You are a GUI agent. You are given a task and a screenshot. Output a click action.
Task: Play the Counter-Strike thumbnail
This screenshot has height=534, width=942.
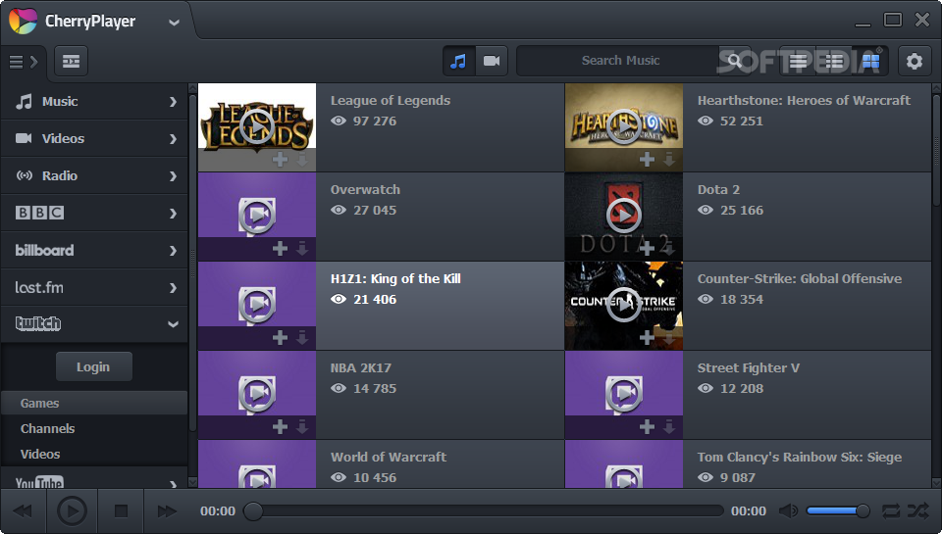[x=624, y=305]
